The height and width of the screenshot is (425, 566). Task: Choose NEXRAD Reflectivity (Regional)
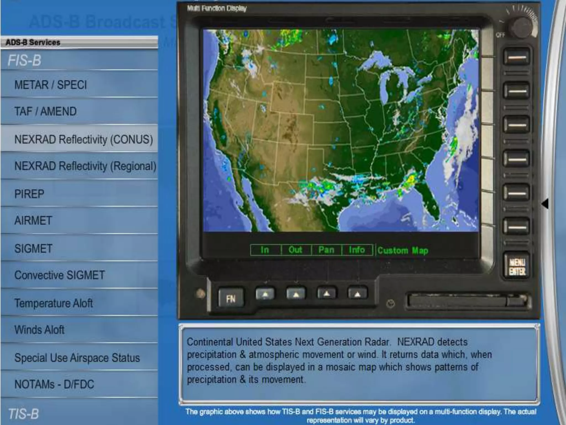click(85, 166)
